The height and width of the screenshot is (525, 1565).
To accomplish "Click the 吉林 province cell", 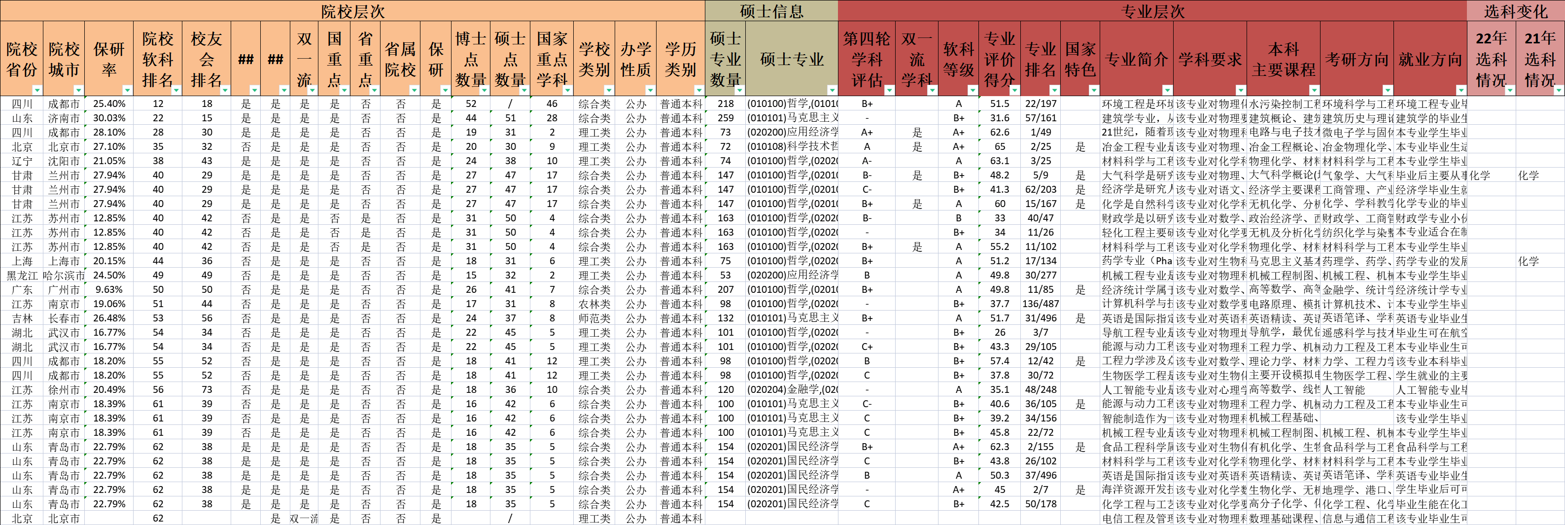I will click(22, 318).
